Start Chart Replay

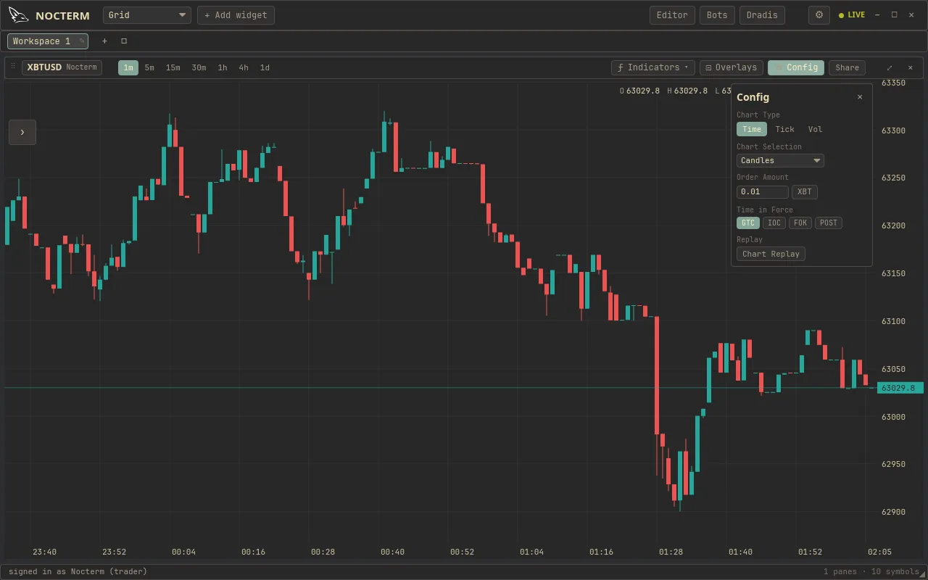(771, 254)
